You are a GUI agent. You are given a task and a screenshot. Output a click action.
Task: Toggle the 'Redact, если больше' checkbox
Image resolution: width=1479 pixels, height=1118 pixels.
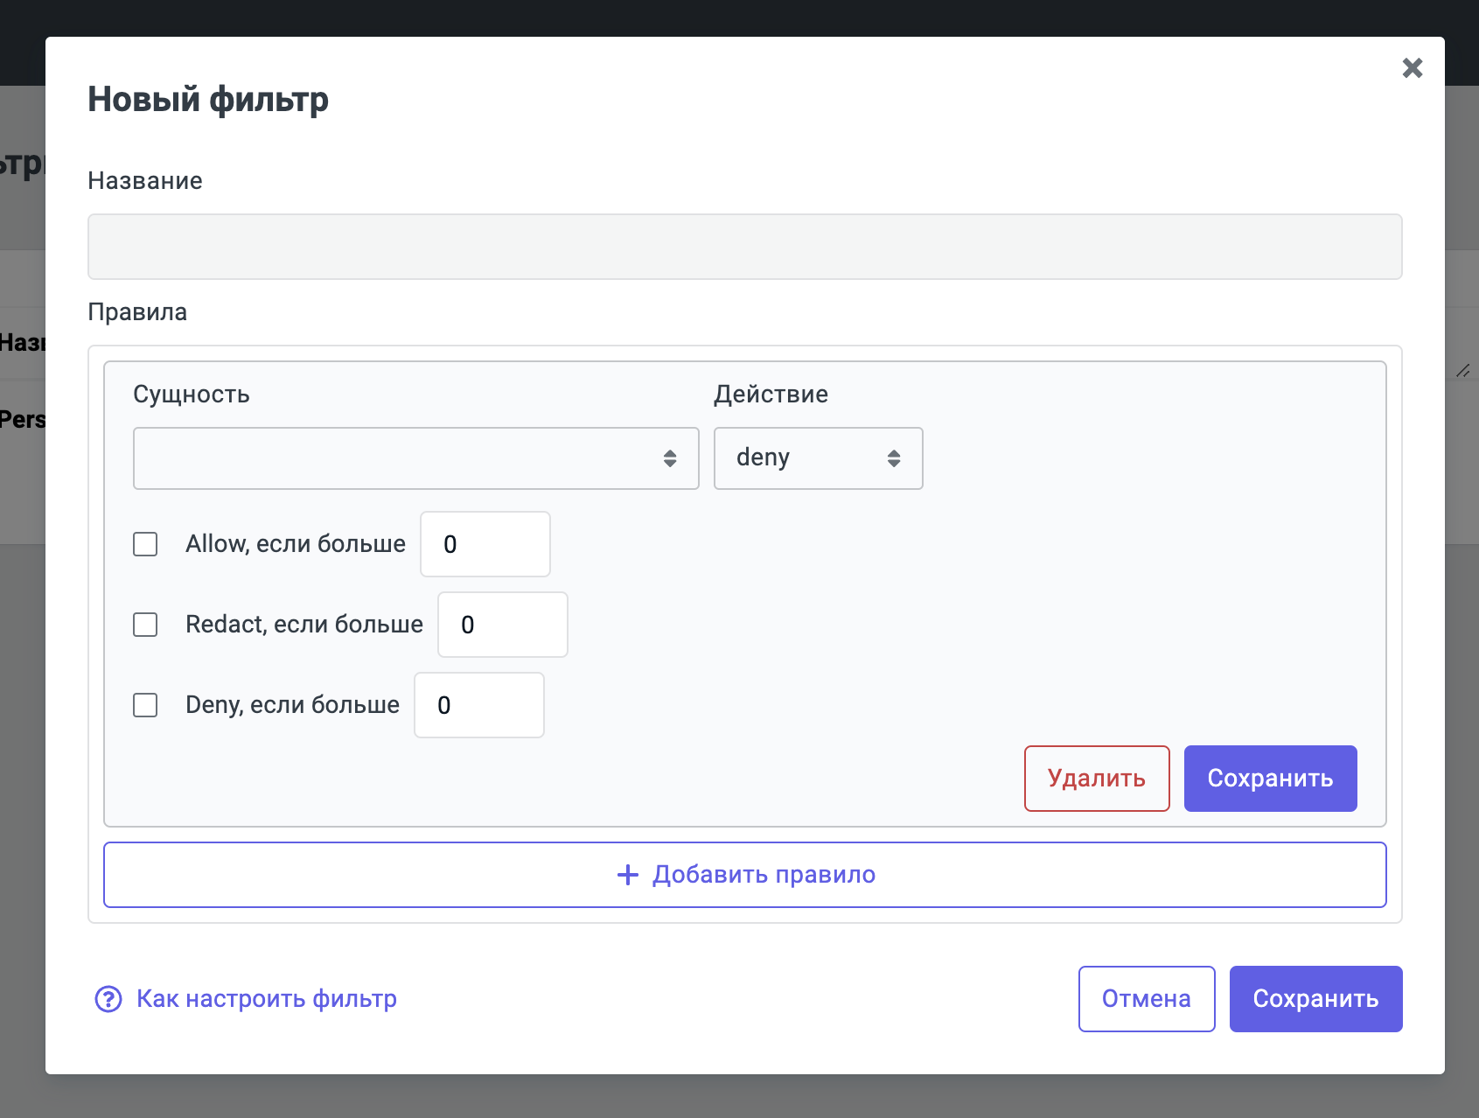click(x=145, y=625)
